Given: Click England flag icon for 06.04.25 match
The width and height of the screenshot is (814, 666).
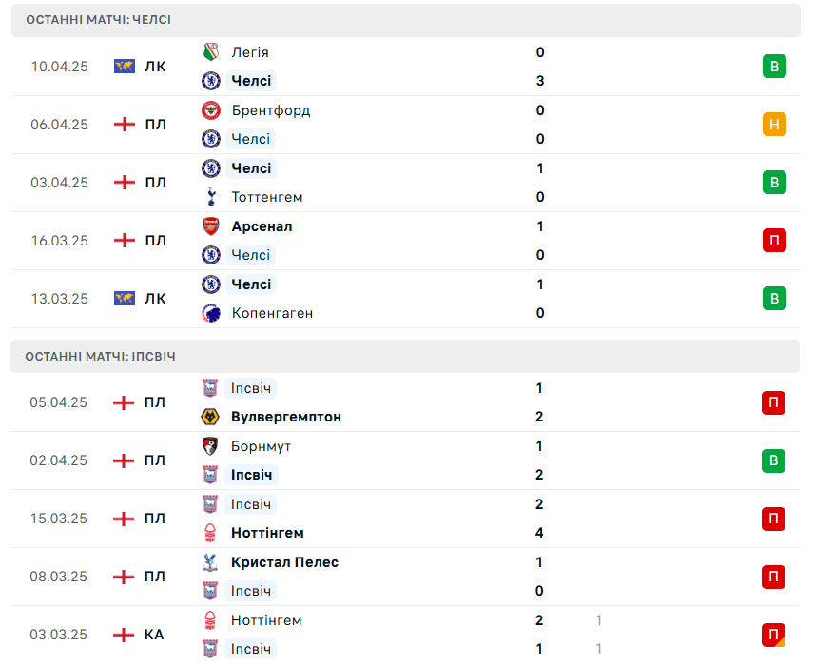Looking at the screenshot, I should 124,124.
